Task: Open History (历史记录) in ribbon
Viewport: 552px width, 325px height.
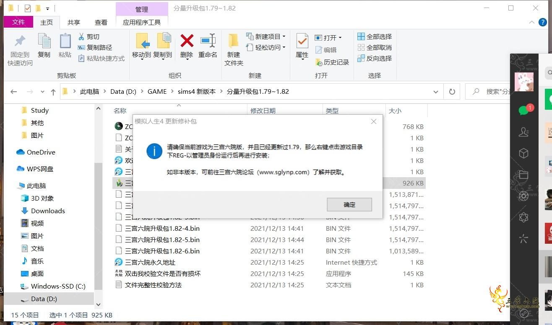Action: (x=332, y=62)
